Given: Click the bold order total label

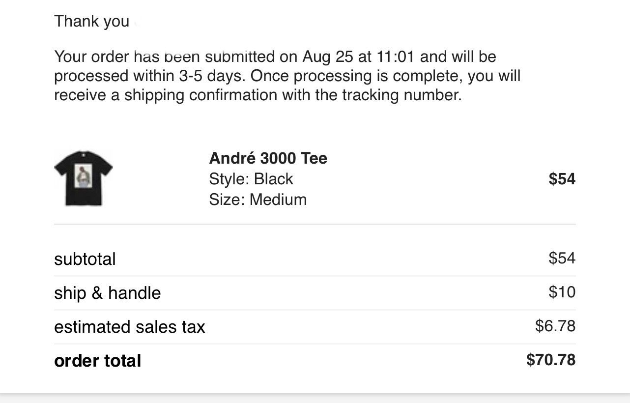Looking at the screenshot, I should click(97, 361).
